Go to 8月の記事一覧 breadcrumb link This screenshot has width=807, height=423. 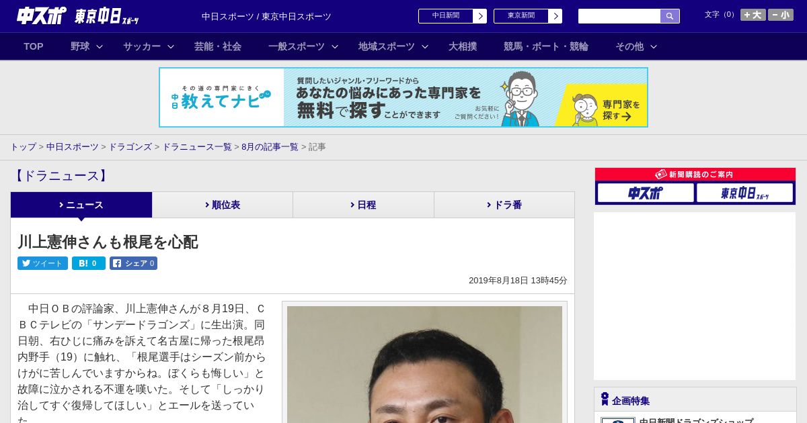click(270, 147)
